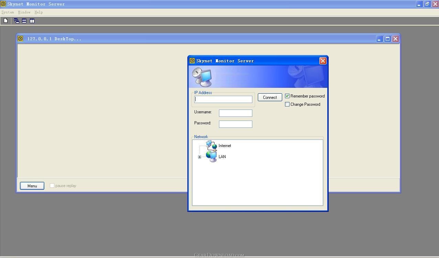
Task: Click the IP Address input field
Action: (223, 99)
